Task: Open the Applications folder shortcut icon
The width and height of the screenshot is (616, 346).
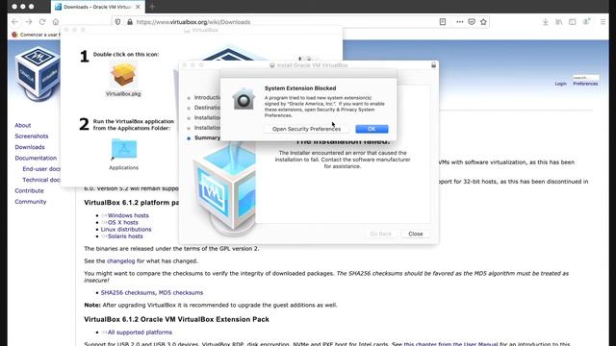Action: (x=124, y=149)
